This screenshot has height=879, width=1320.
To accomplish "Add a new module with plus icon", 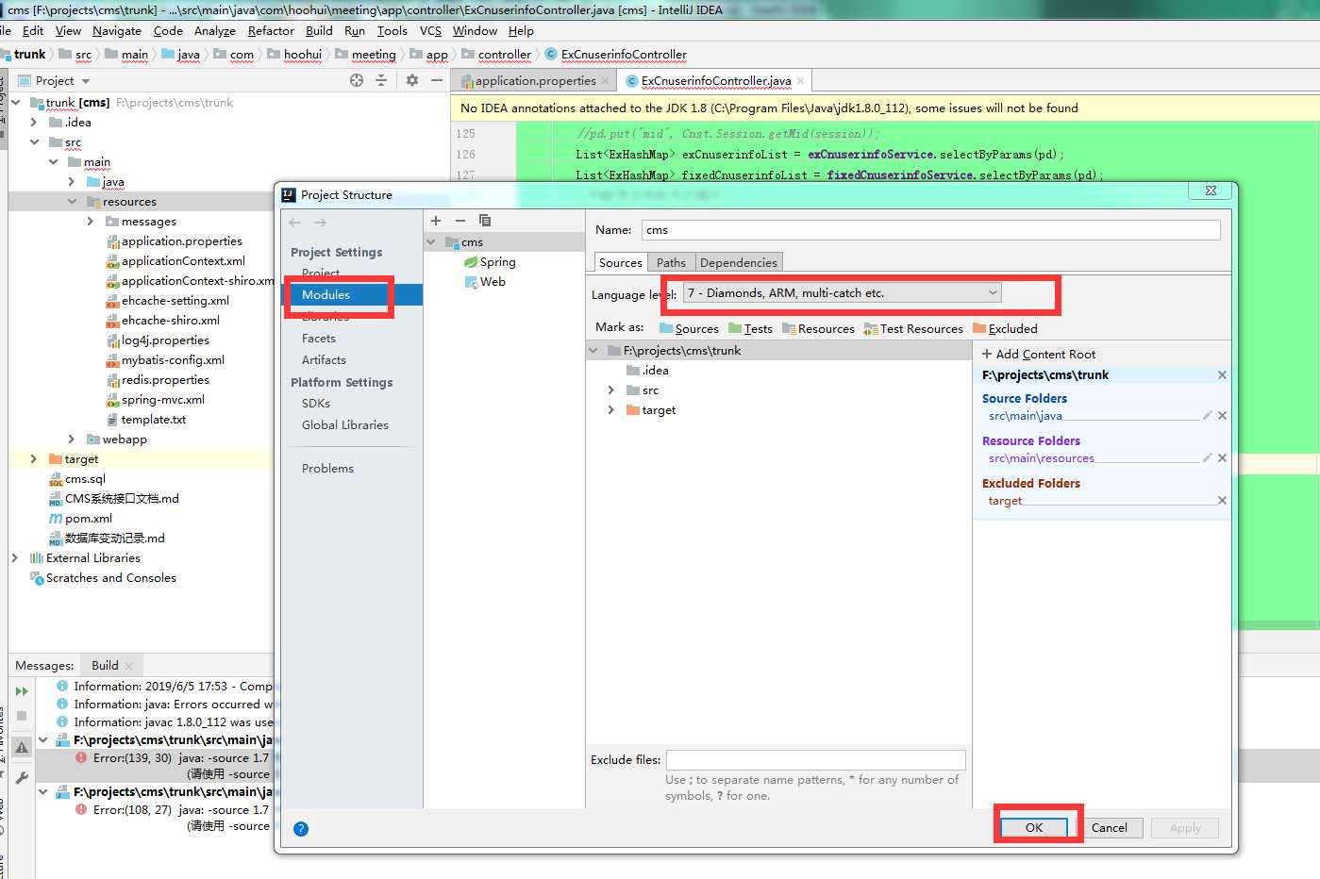I will 436,221.
